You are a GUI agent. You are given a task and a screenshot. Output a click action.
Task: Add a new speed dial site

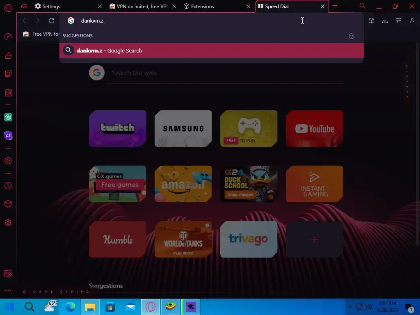(315, 239)
